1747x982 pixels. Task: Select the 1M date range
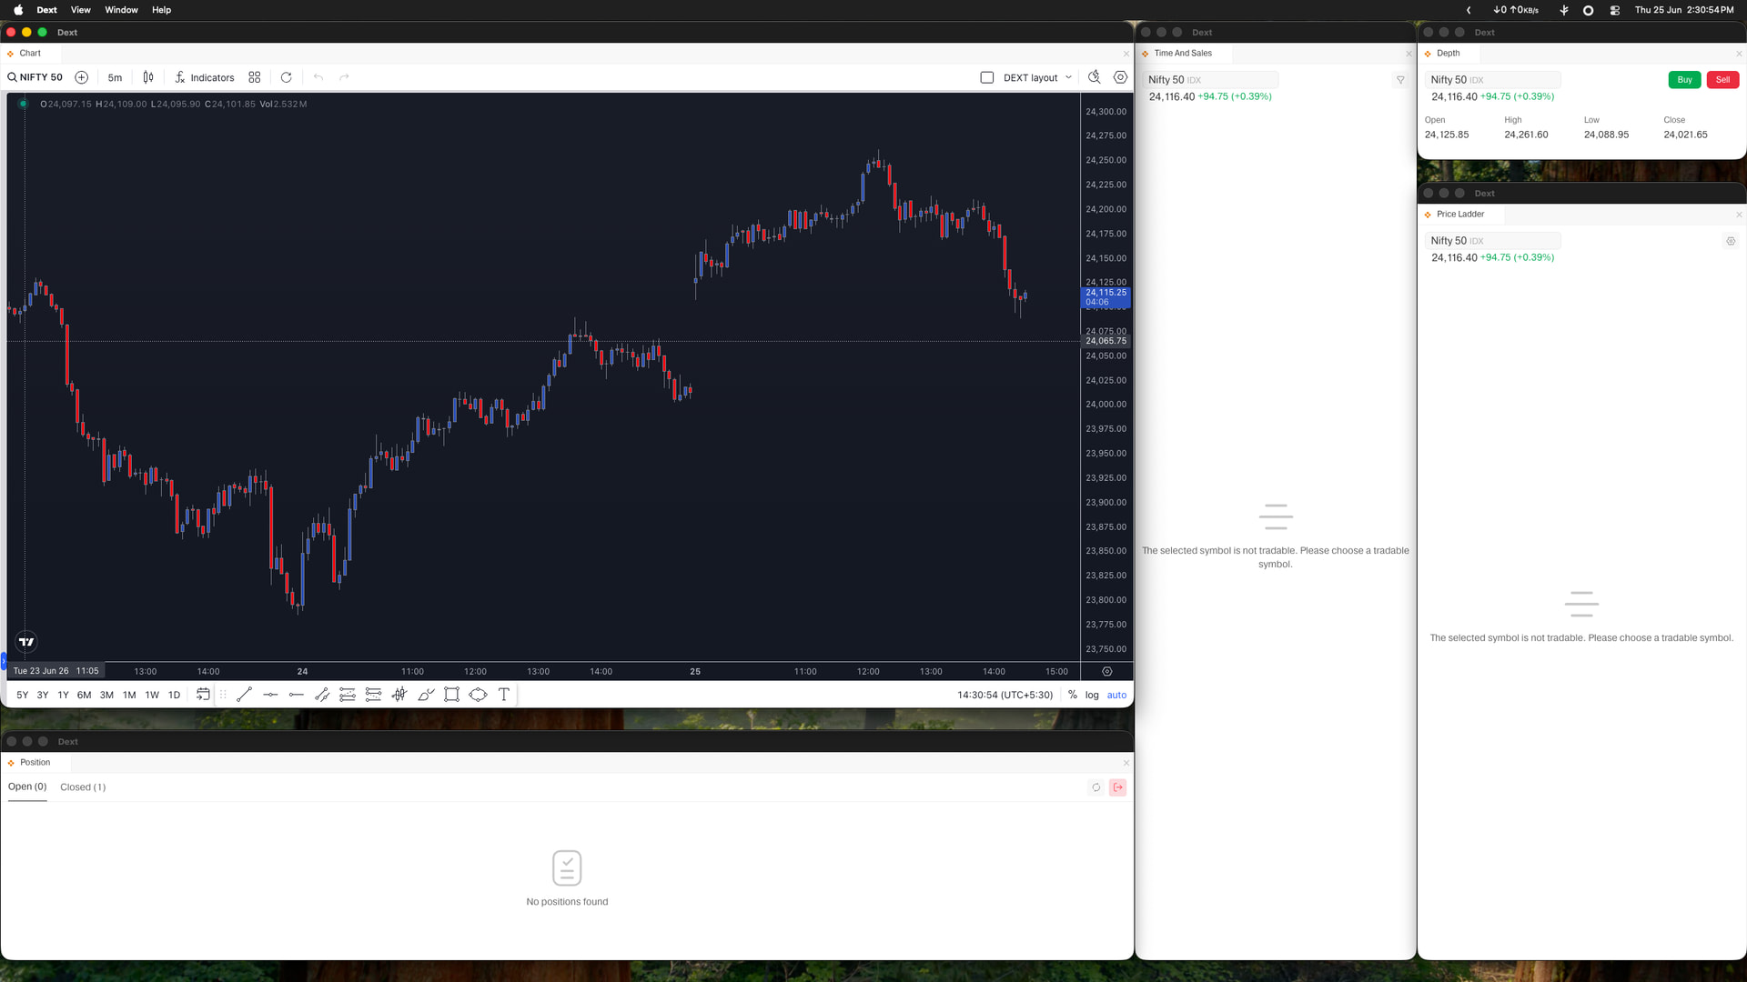[x=129, y=695]
